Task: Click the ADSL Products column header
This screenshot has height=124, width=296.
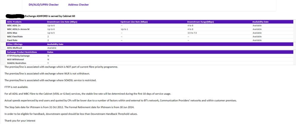Action: click(14, 22)
